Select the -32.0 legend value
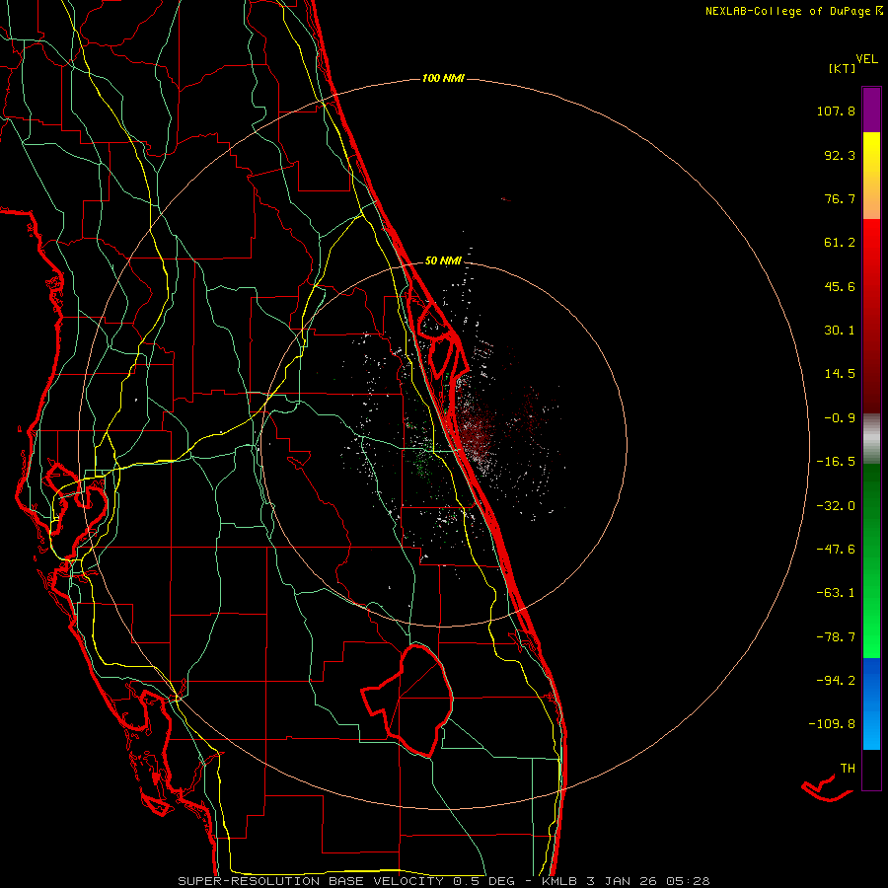888x888 pixels. pos(836,506)
